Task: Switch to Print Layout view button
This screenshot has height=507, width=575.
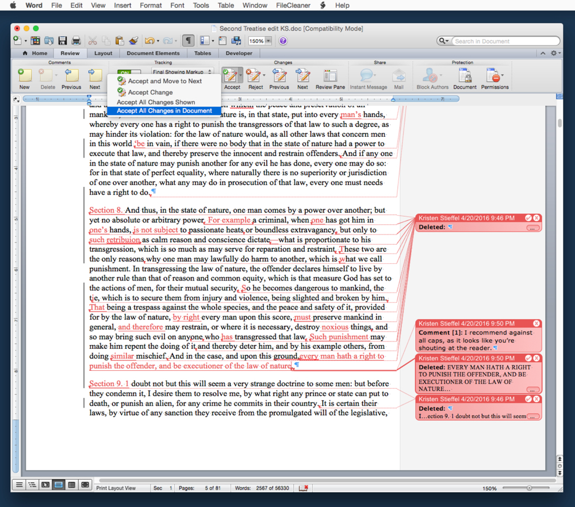Action: (59, 485)
